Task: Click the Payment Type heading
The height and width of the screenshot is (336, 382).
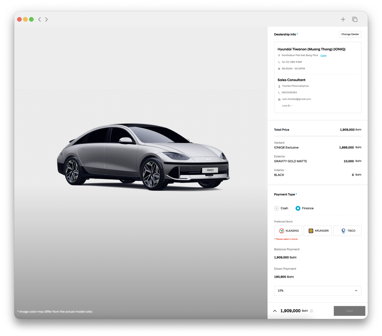Action: tap(285, 195)
